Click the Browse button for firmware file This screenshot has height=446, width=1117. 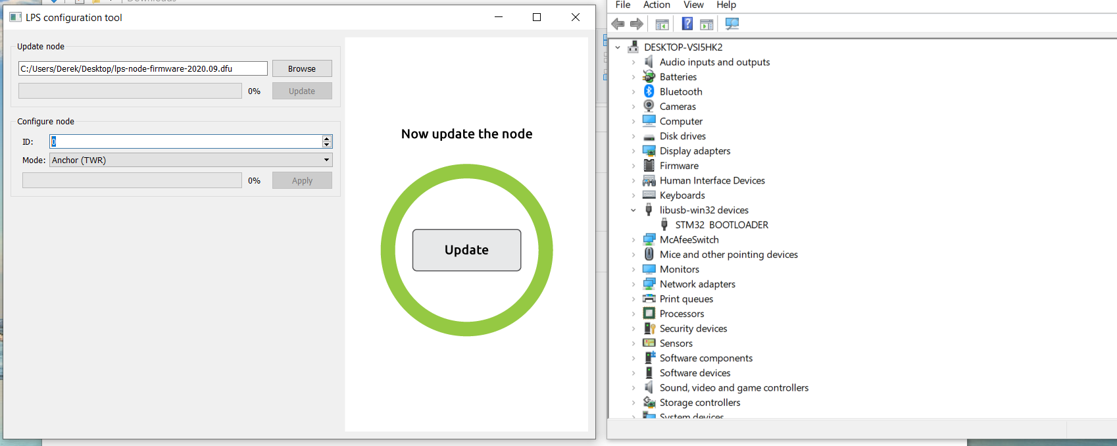[x=302, y=68]
